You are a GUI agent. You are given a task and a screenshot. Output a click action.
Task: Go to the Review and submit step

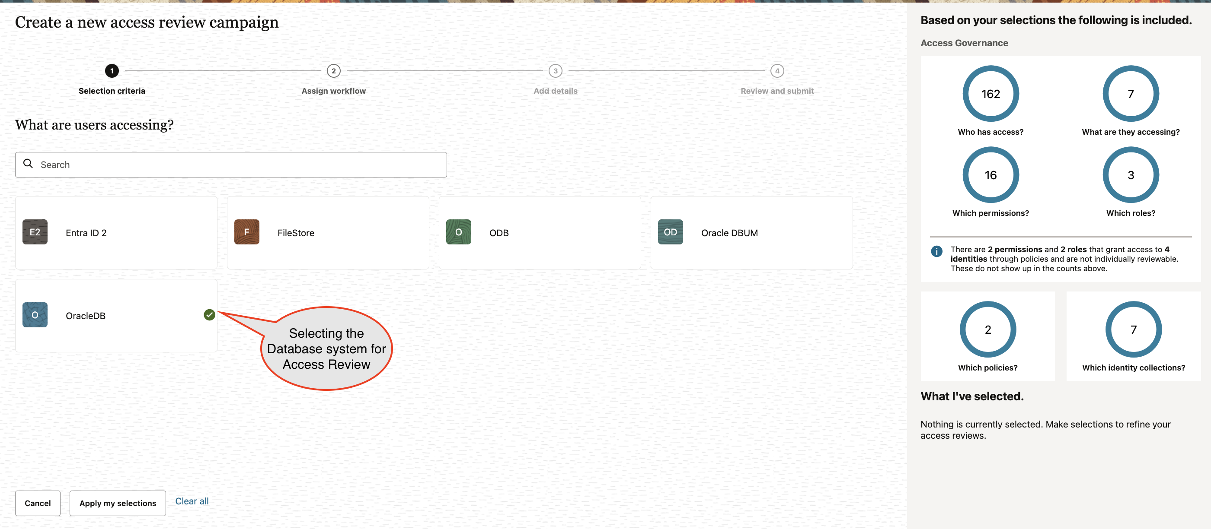[777, 71]
